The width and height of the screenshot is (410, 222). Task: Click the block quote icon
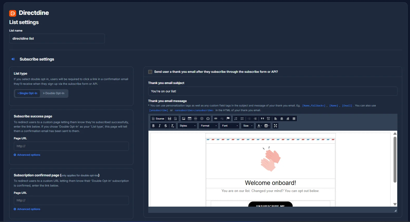pyautogui.click(x=262, y=119)
